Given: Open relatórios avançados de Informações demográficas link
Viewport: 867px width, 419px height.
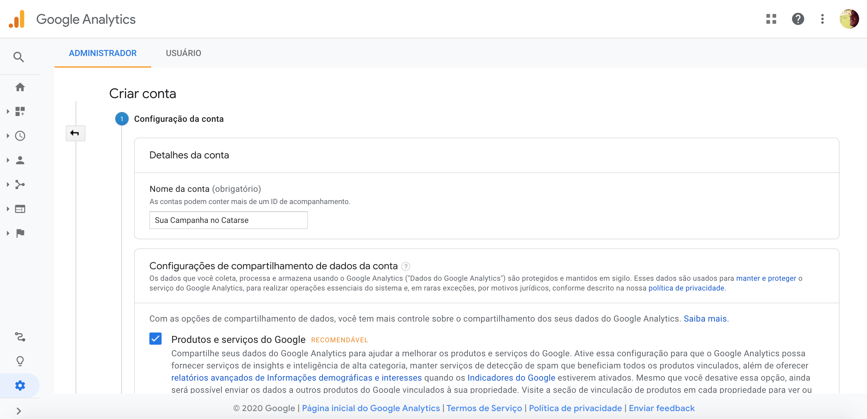Looking at the screenshot, I should tap(296, 378).
